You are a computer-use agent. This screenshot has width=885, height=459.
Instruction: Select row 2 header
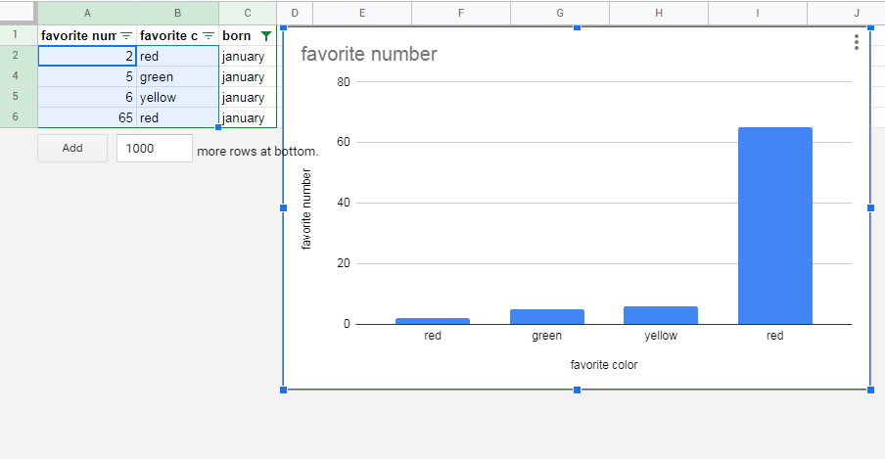click(x=16, y=56)
